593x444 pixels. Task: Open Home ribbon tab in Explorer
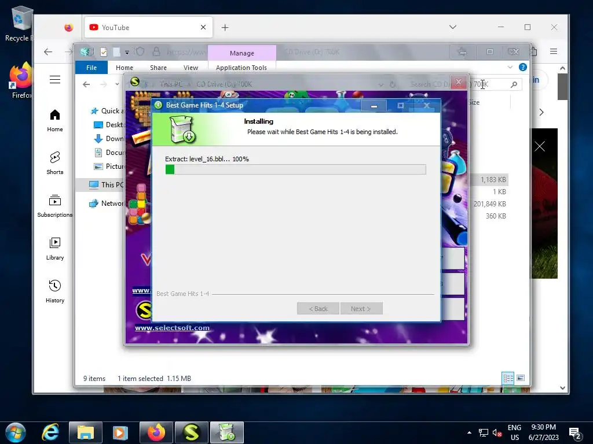point(125,68)
